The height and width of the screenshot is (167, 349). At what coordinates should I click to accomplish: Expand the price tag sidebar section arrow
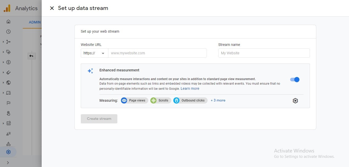pos(3,52)
